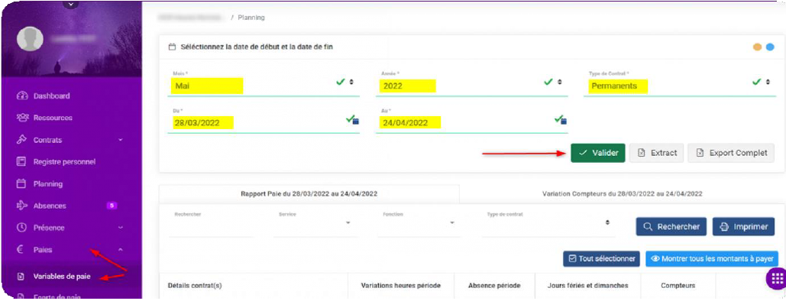This screenshot has height=301, width=786.
Task: Open the Absences airplane icon
Action: 21,206
